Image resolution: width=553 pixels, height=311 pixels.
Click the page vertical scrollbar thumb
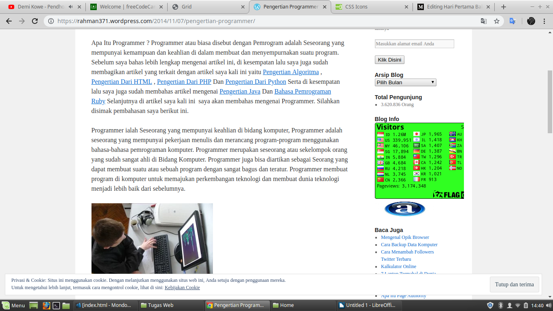(550, 101)
